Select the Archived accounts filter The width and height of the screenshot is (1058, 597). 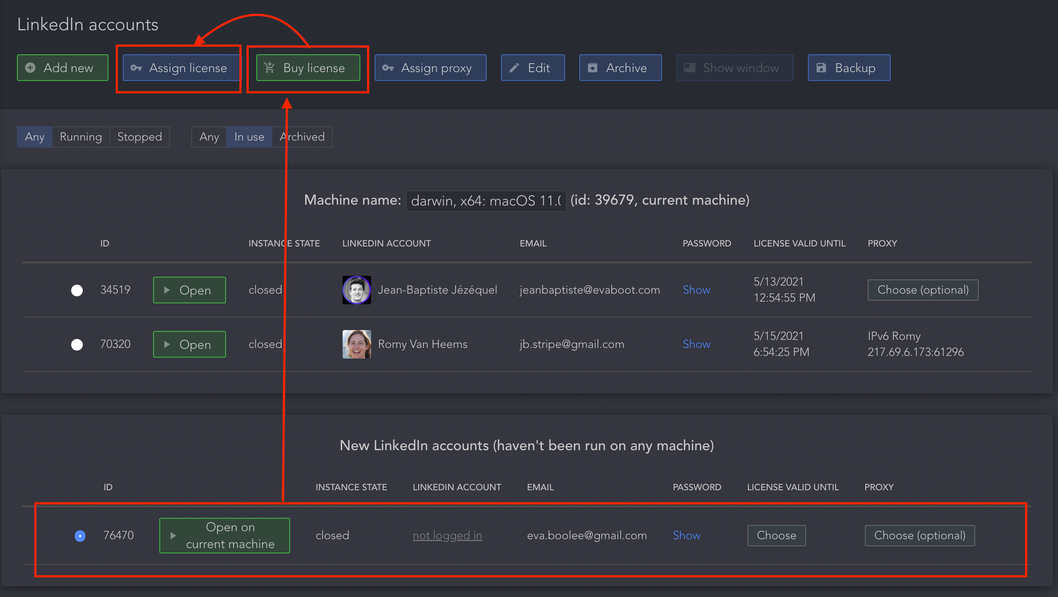(x=302, y=137)
